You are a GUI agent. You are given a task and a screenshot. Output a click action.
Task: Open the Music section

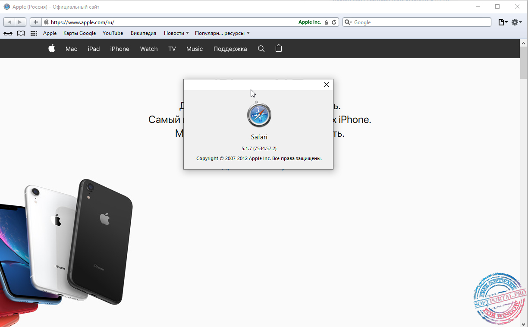[x=195, y=49]
